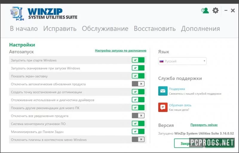The width and height of the screenshot is (239, 153).
Task: Toggle 'Создать точку восстановления до оптимизации'
Action: 138,92
